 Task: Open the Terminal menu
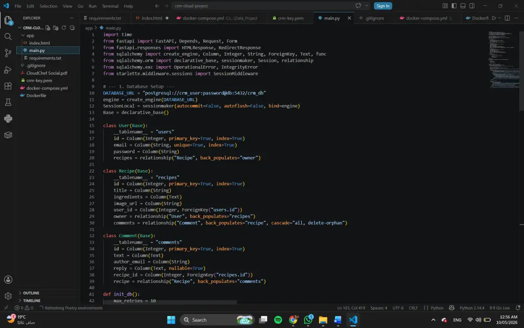tap(110, 6)
